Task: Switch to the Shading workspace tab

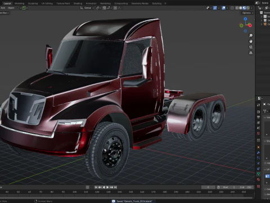Action: click(78, 3)
